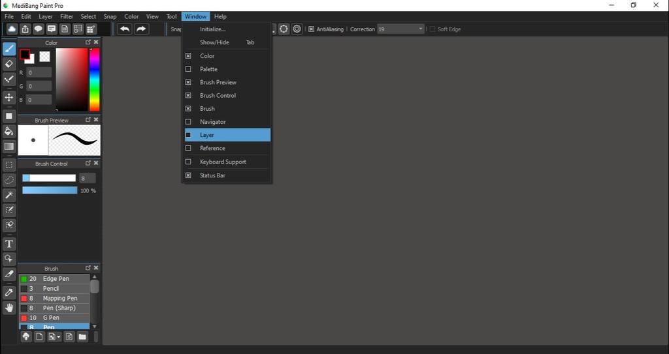Click the dashed-circle snap icon in the toolbar
The height and width of the screenshot is (354, 669).
(x=284, y=29)
